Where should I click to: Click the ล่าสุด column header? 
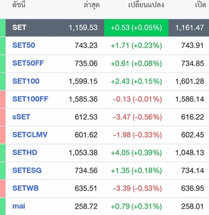tap(92, 5)
